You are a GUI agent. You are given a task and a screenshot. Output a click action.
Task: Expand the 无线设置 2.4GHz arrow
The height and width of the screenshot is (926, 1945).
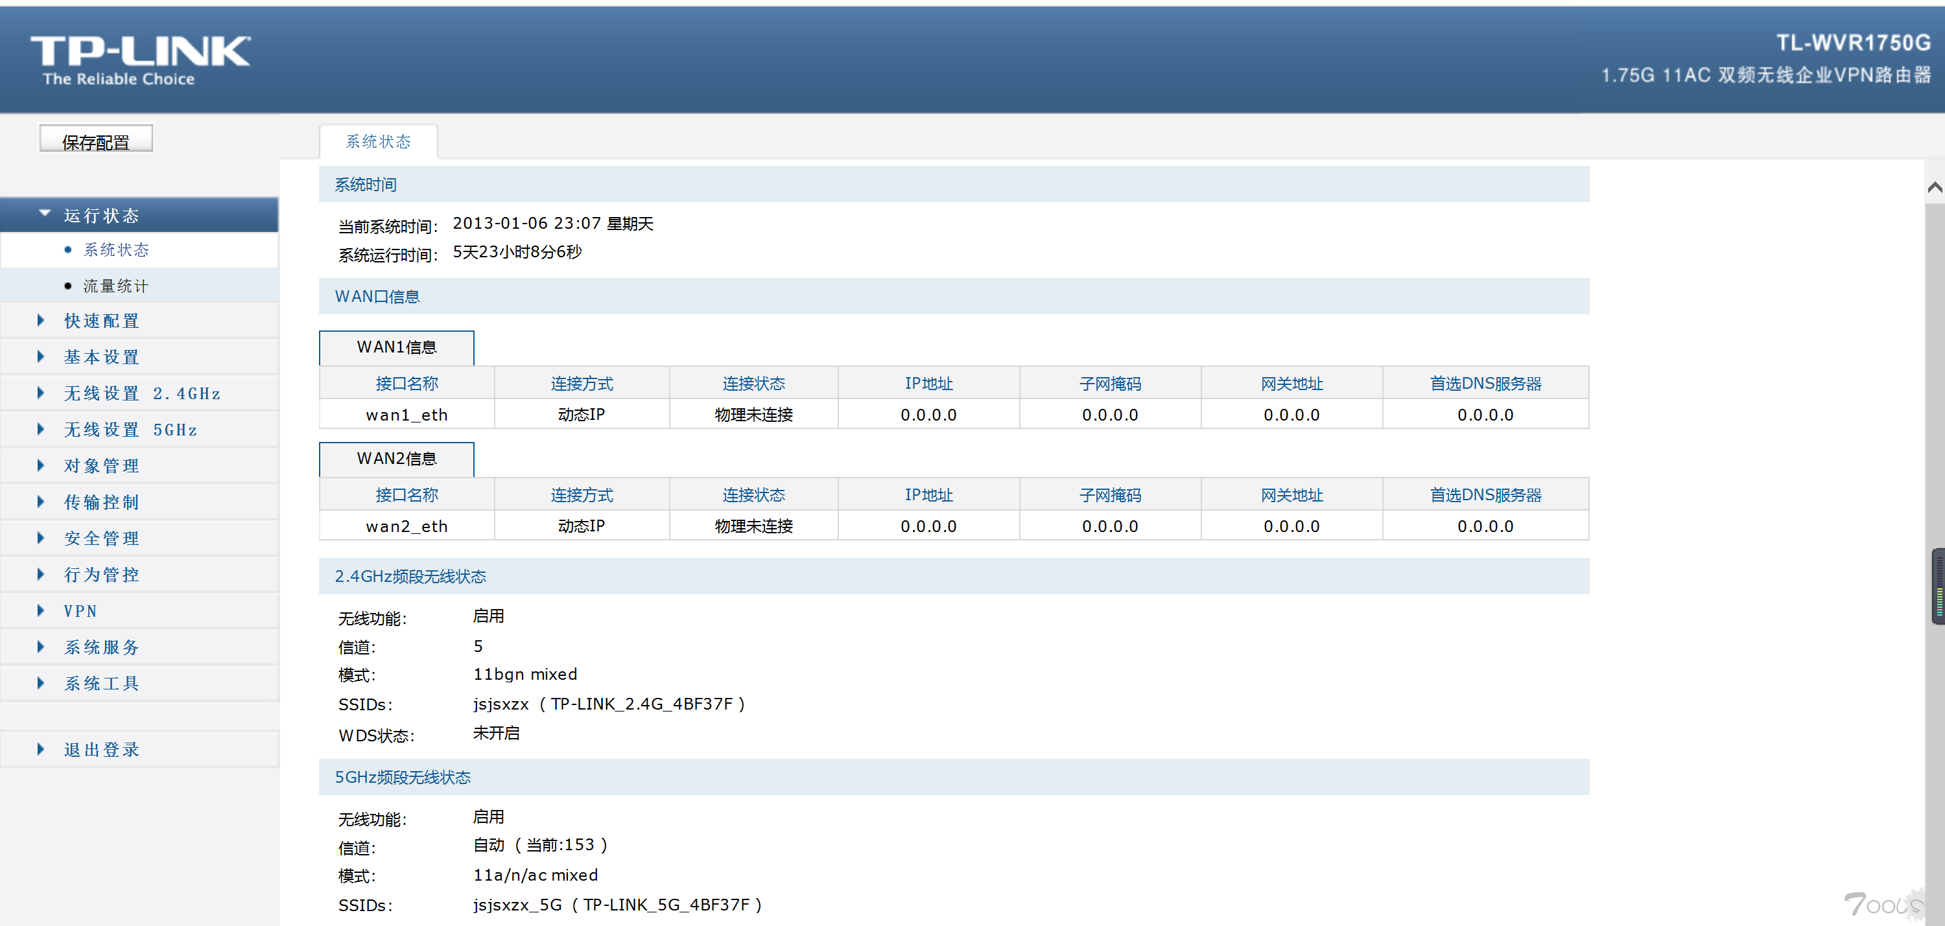coord(41,393)
